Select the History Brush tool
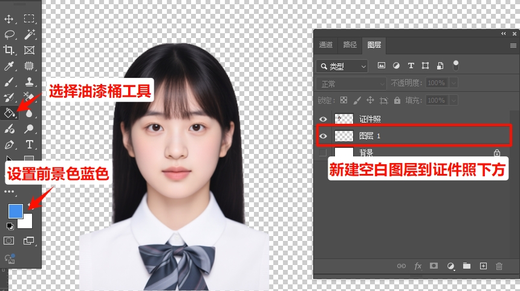 (x=9, y=97)
